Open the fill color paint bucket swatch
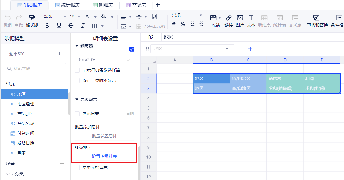The image size is (344, 180). 104,17
